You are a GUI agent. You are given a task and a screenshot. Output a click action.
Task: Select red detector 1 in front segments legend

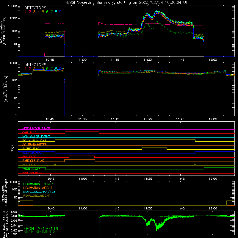26,12
